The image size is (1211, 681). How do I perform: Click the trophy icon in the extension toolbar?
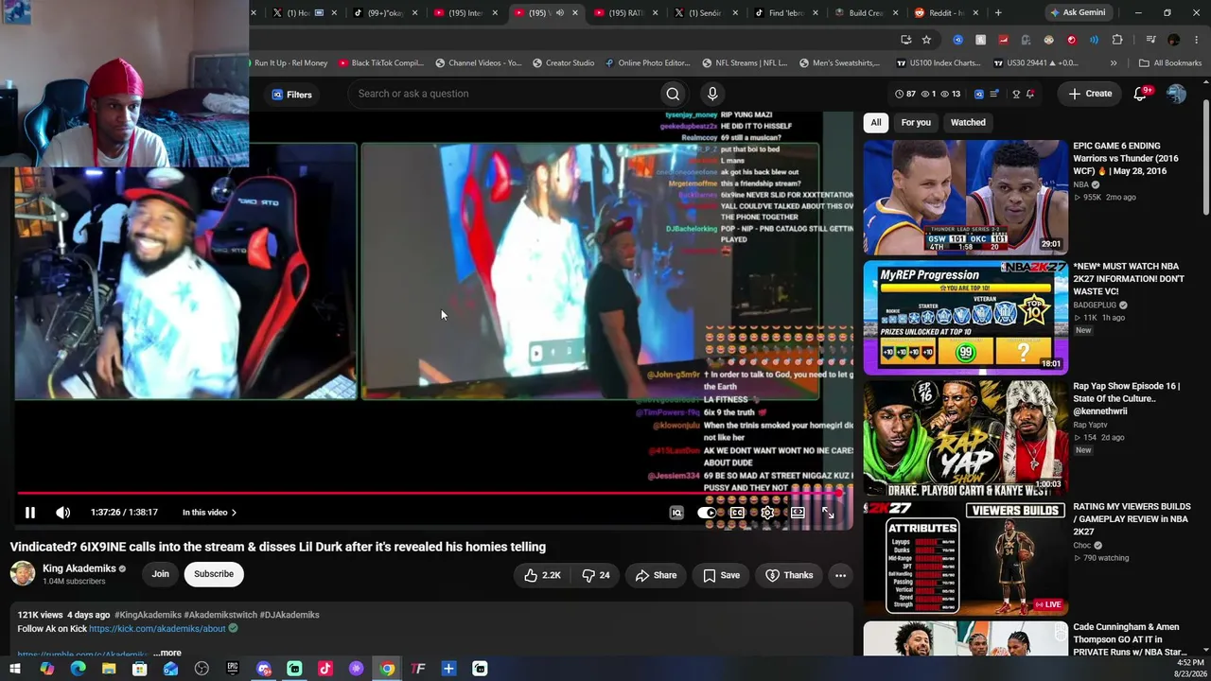pyautogui.click(x=1016, y=94)
